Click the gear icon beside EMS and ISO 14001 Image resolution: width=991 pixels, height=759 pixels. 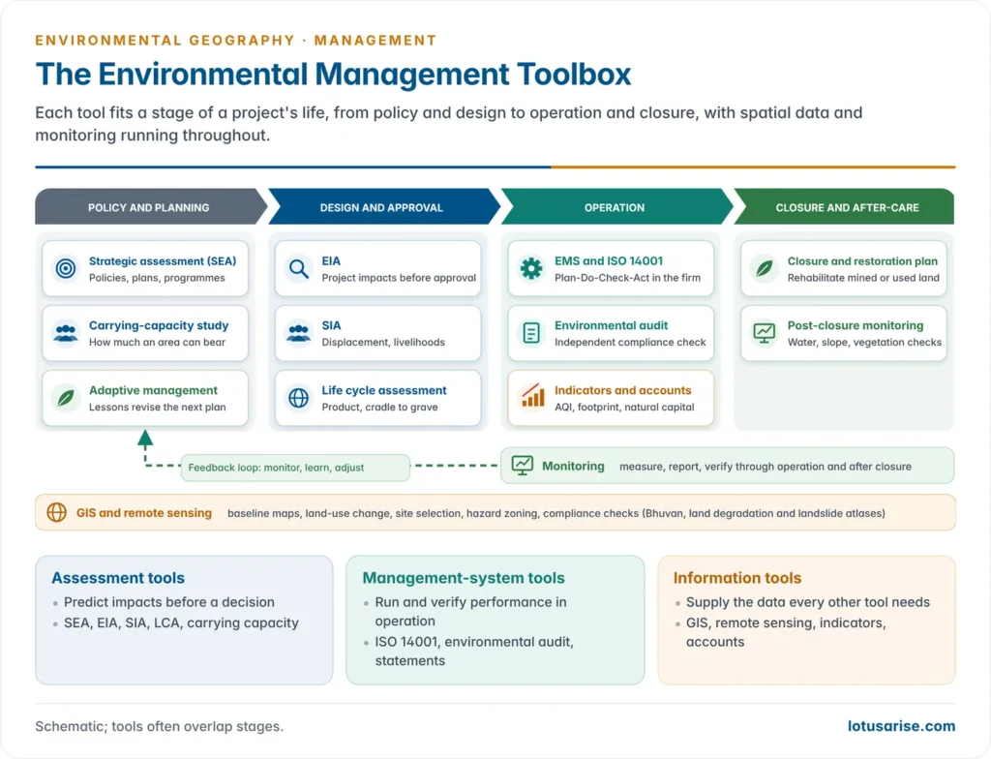531,269
